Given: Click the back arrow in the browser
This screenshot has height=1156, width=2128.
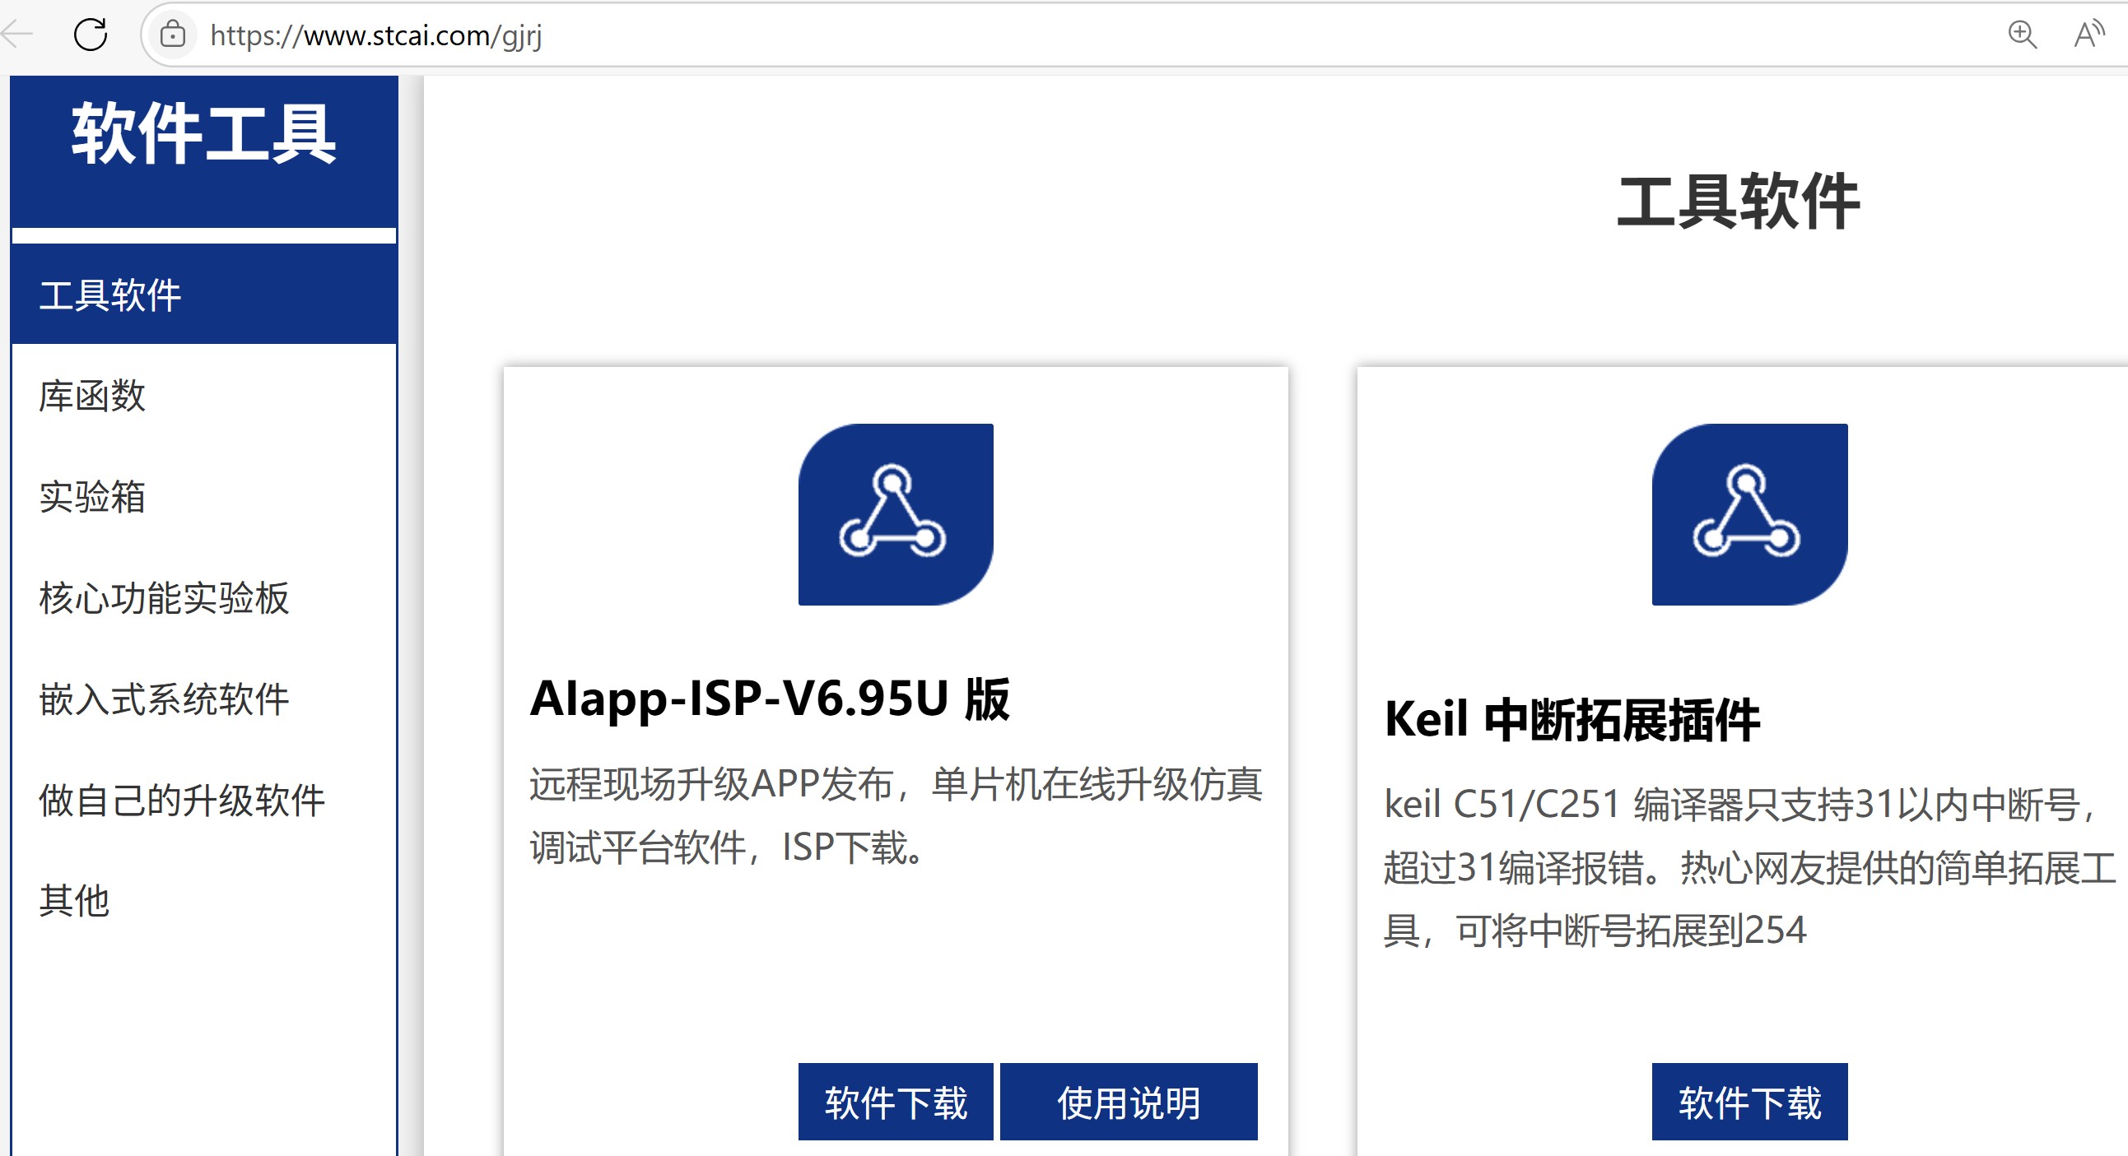Looking at the screenshot, I should (15, 35).
